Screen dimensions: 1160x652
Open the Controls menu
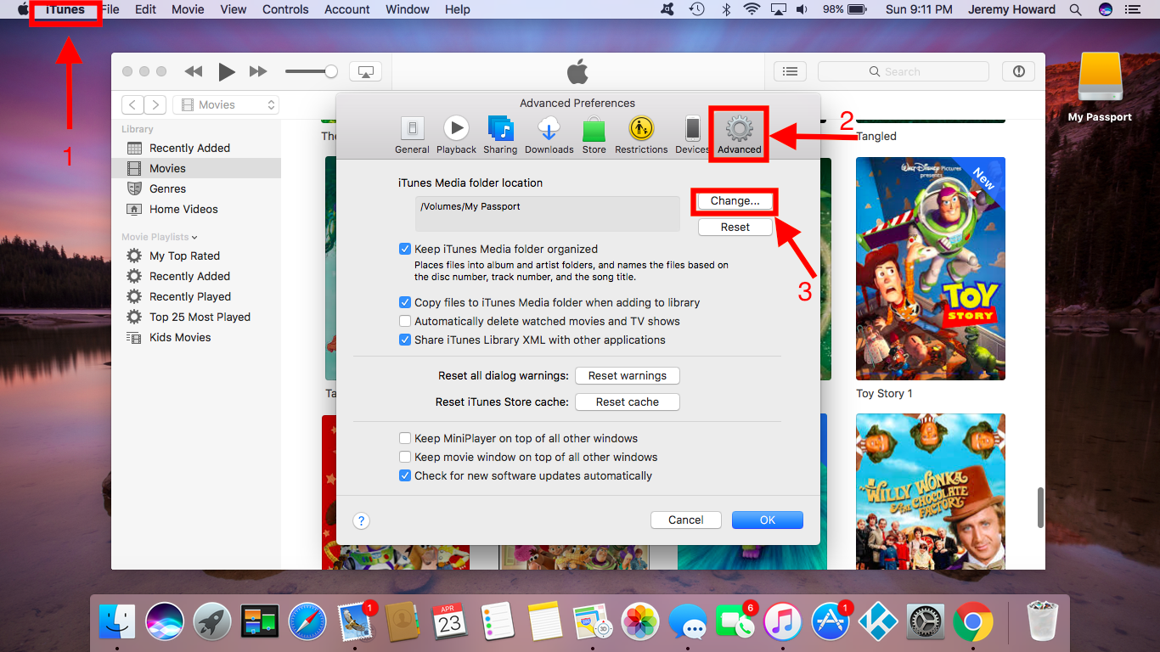tap(284, 9)
